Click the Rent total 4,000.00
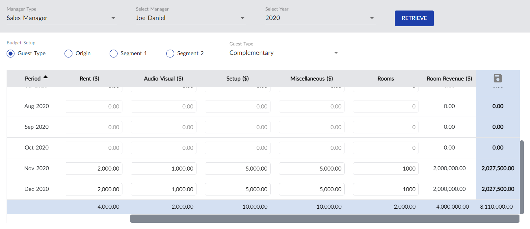530x229 pixels. point(108,207)
